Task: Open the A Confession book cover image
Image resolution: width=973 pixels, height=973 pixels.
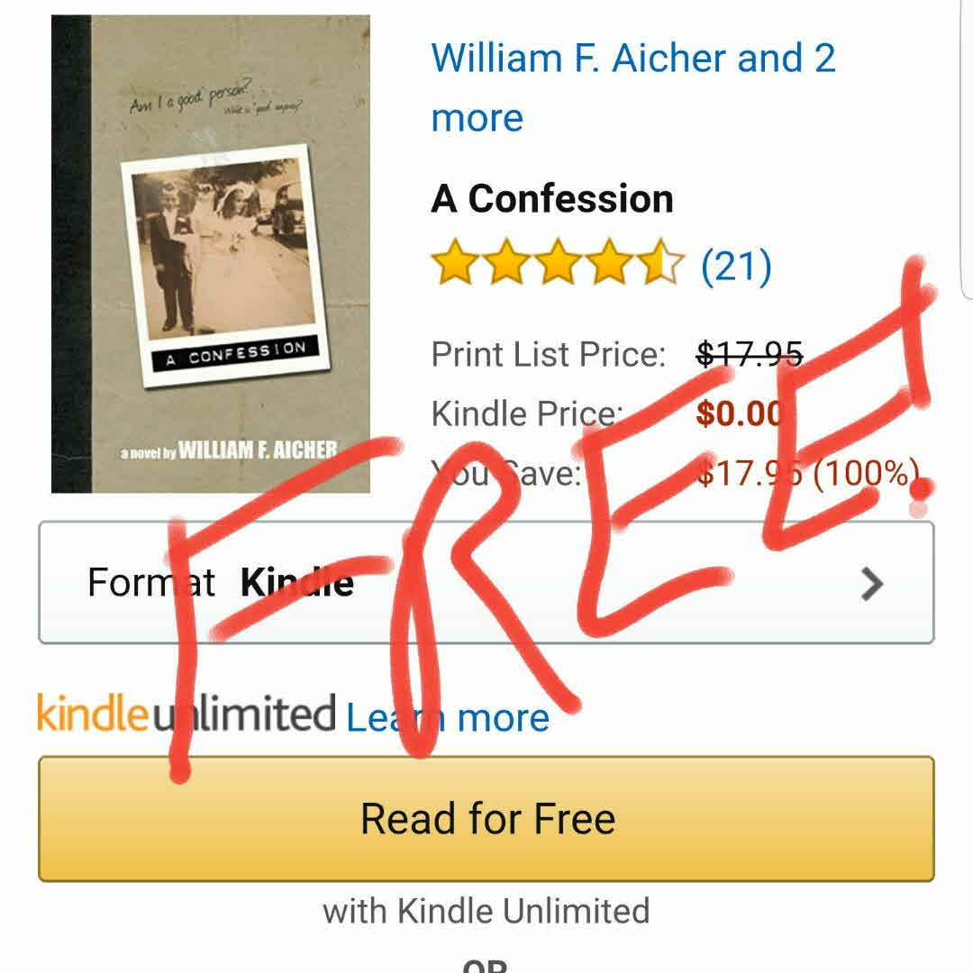Action: pos(210,254)
